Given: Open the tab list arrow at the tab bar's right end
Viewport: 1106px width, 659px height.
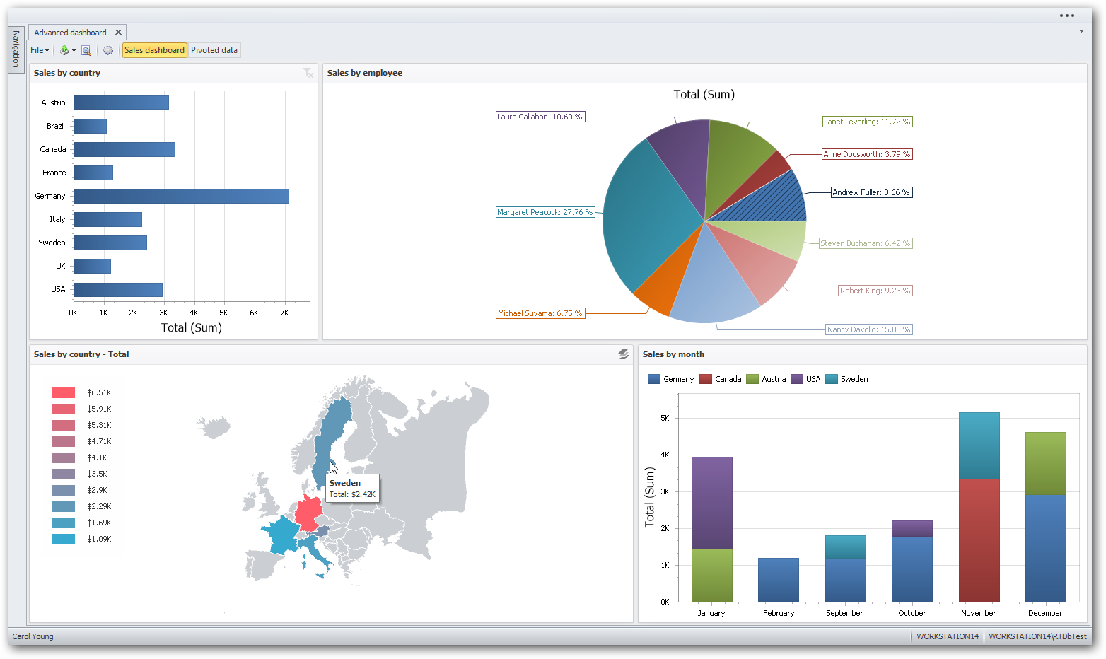Looking at the screenshot, I should tap(1081, 31).
